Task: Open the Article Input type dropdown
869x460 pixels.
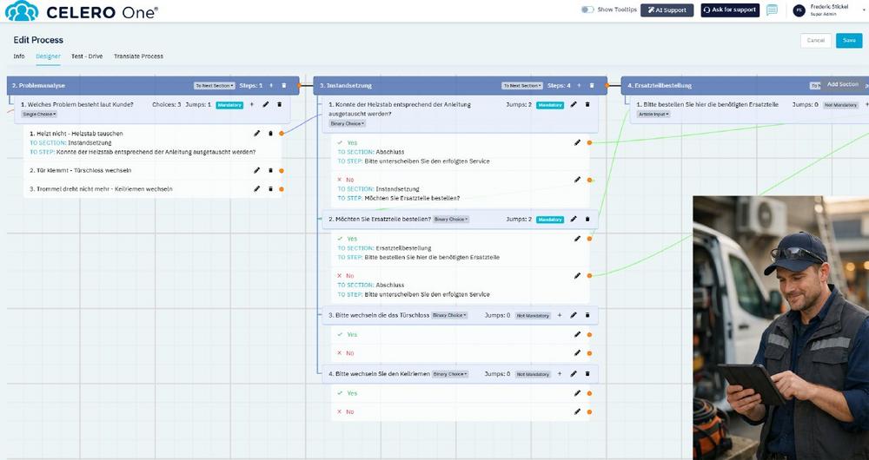Action: tap(654, 114)
